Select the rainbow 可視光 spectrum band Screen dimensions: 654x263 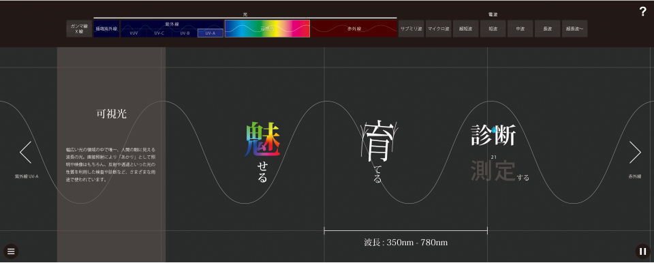tap(267, 29)
